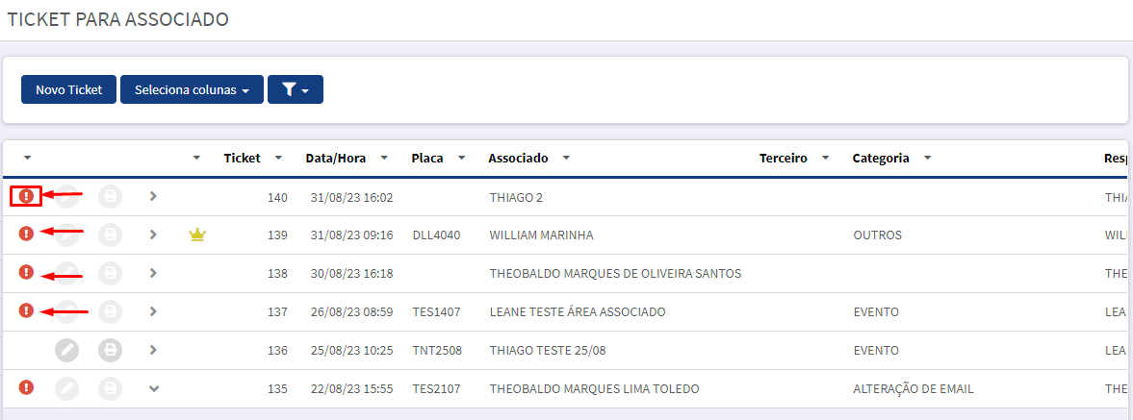This screenshot has height=420, width=1133.
Task: Select the THEOBALDO MARQUES LIMA TOLEDO row
Action: (x=566, y=388)
